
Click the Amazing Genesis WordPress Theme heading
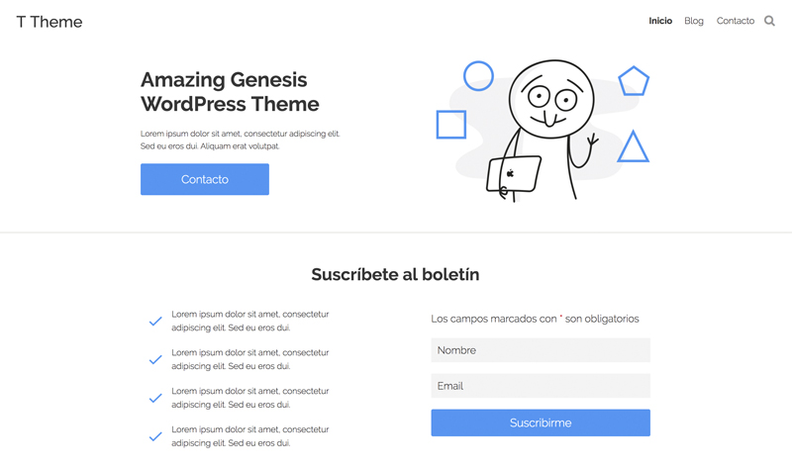[x=230, y=92]
